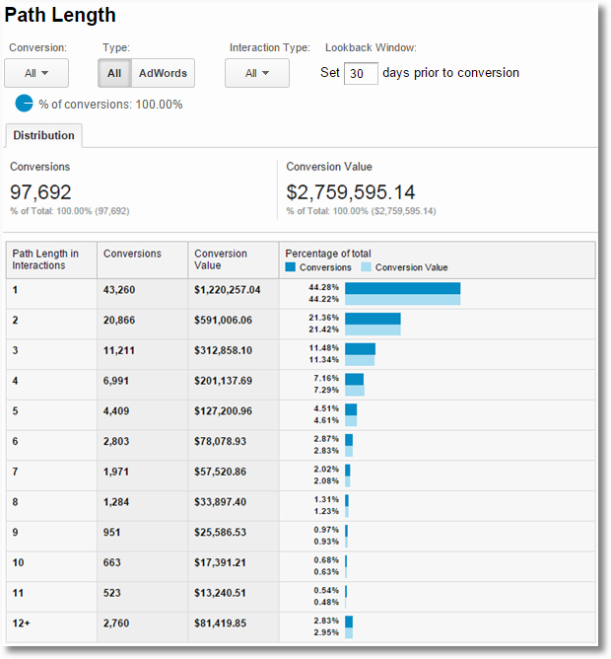This screenshot has height=659, width=611.
Task: Click the Conversion Value light blue legend swatch
Action: point(367,267)
